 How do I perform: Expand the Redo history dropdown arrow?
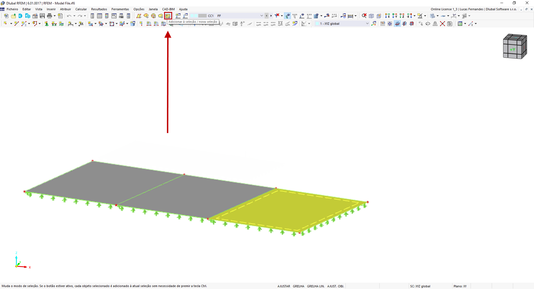click(85, 16)
